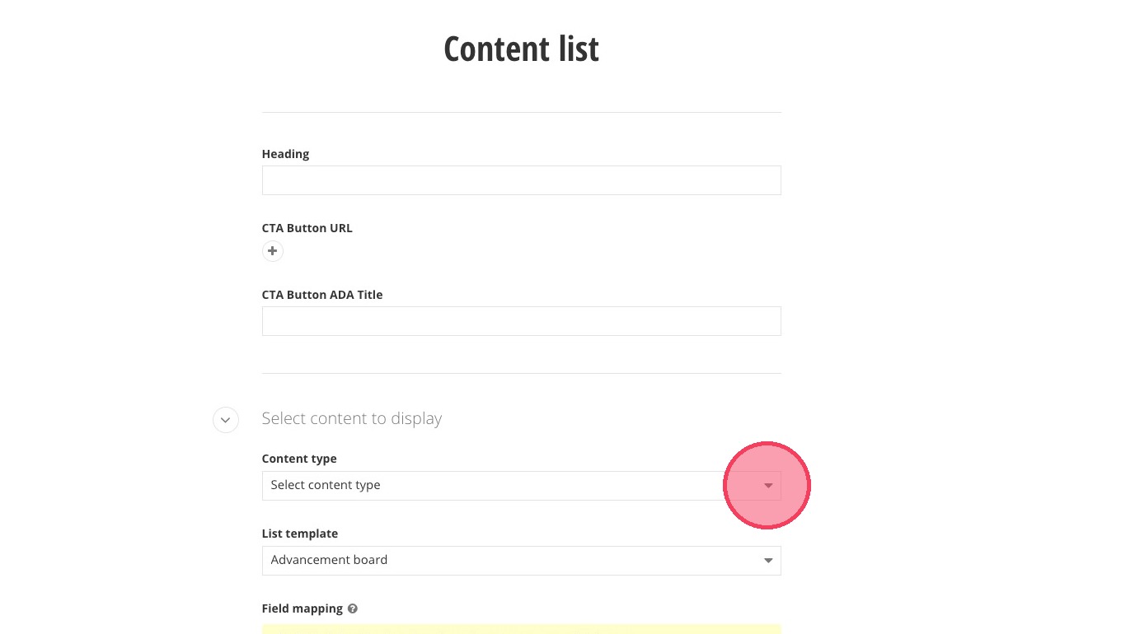Click the yellow box below Field mapping
1135x634 pixels.
[521, 629]
